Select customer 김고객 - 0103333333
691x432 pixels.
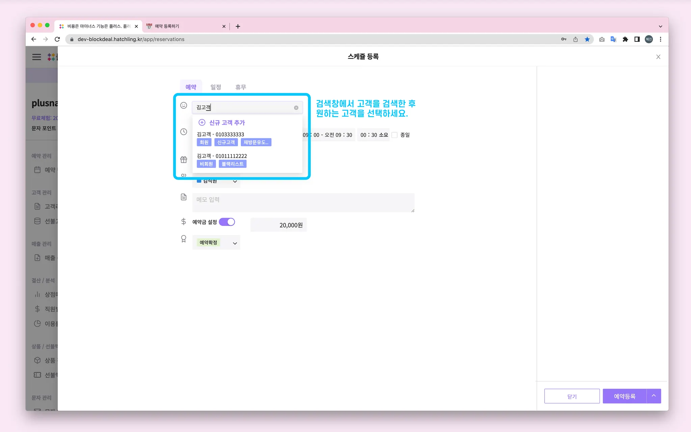220,134
